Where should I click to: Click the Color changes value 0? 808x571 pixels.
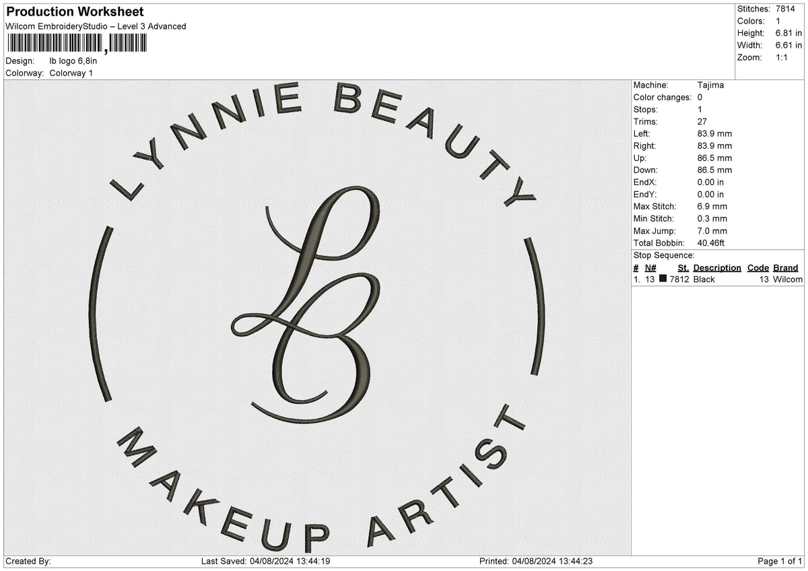click(x=700, y=98)
